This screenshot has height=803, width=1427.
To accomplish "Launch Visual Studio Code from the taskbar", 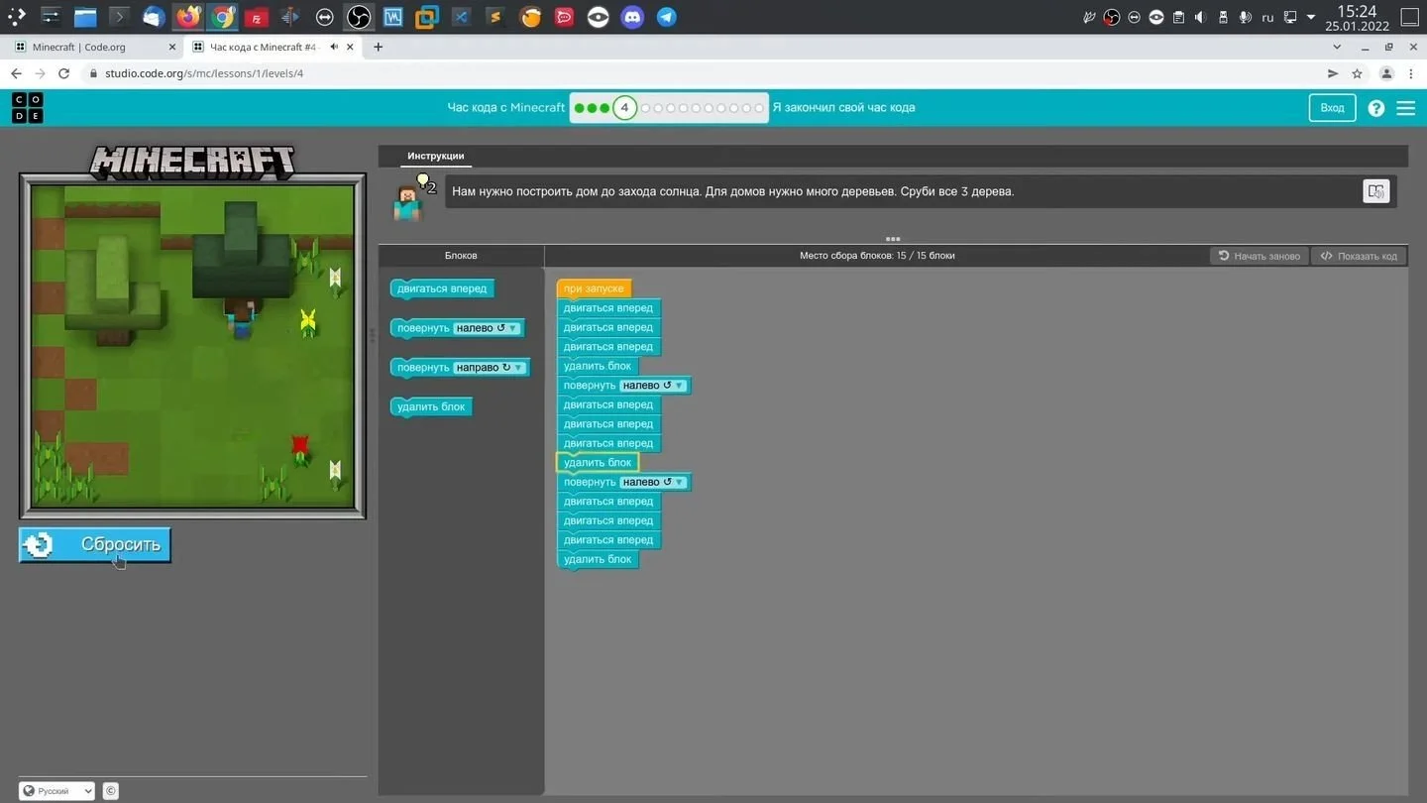I will [461, 17].
